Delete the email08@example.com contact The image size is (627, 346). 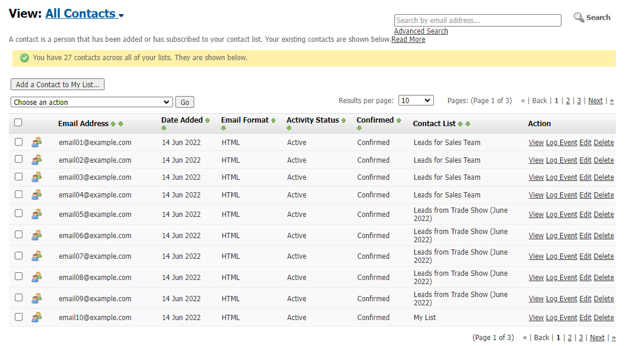[x=604, y=278]
